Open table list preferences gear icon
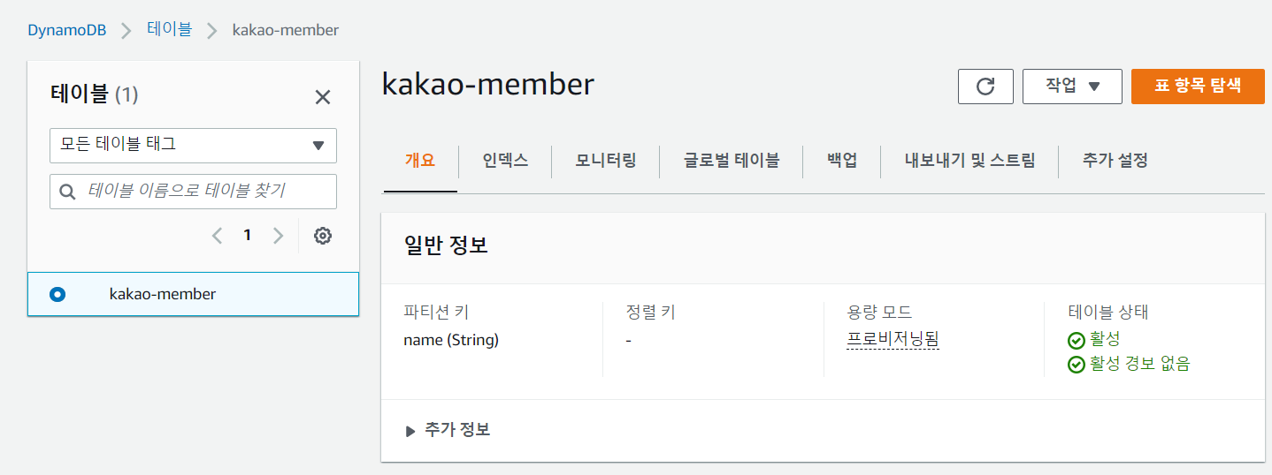This screenshot has height=475, width=1272. [323, 236]
